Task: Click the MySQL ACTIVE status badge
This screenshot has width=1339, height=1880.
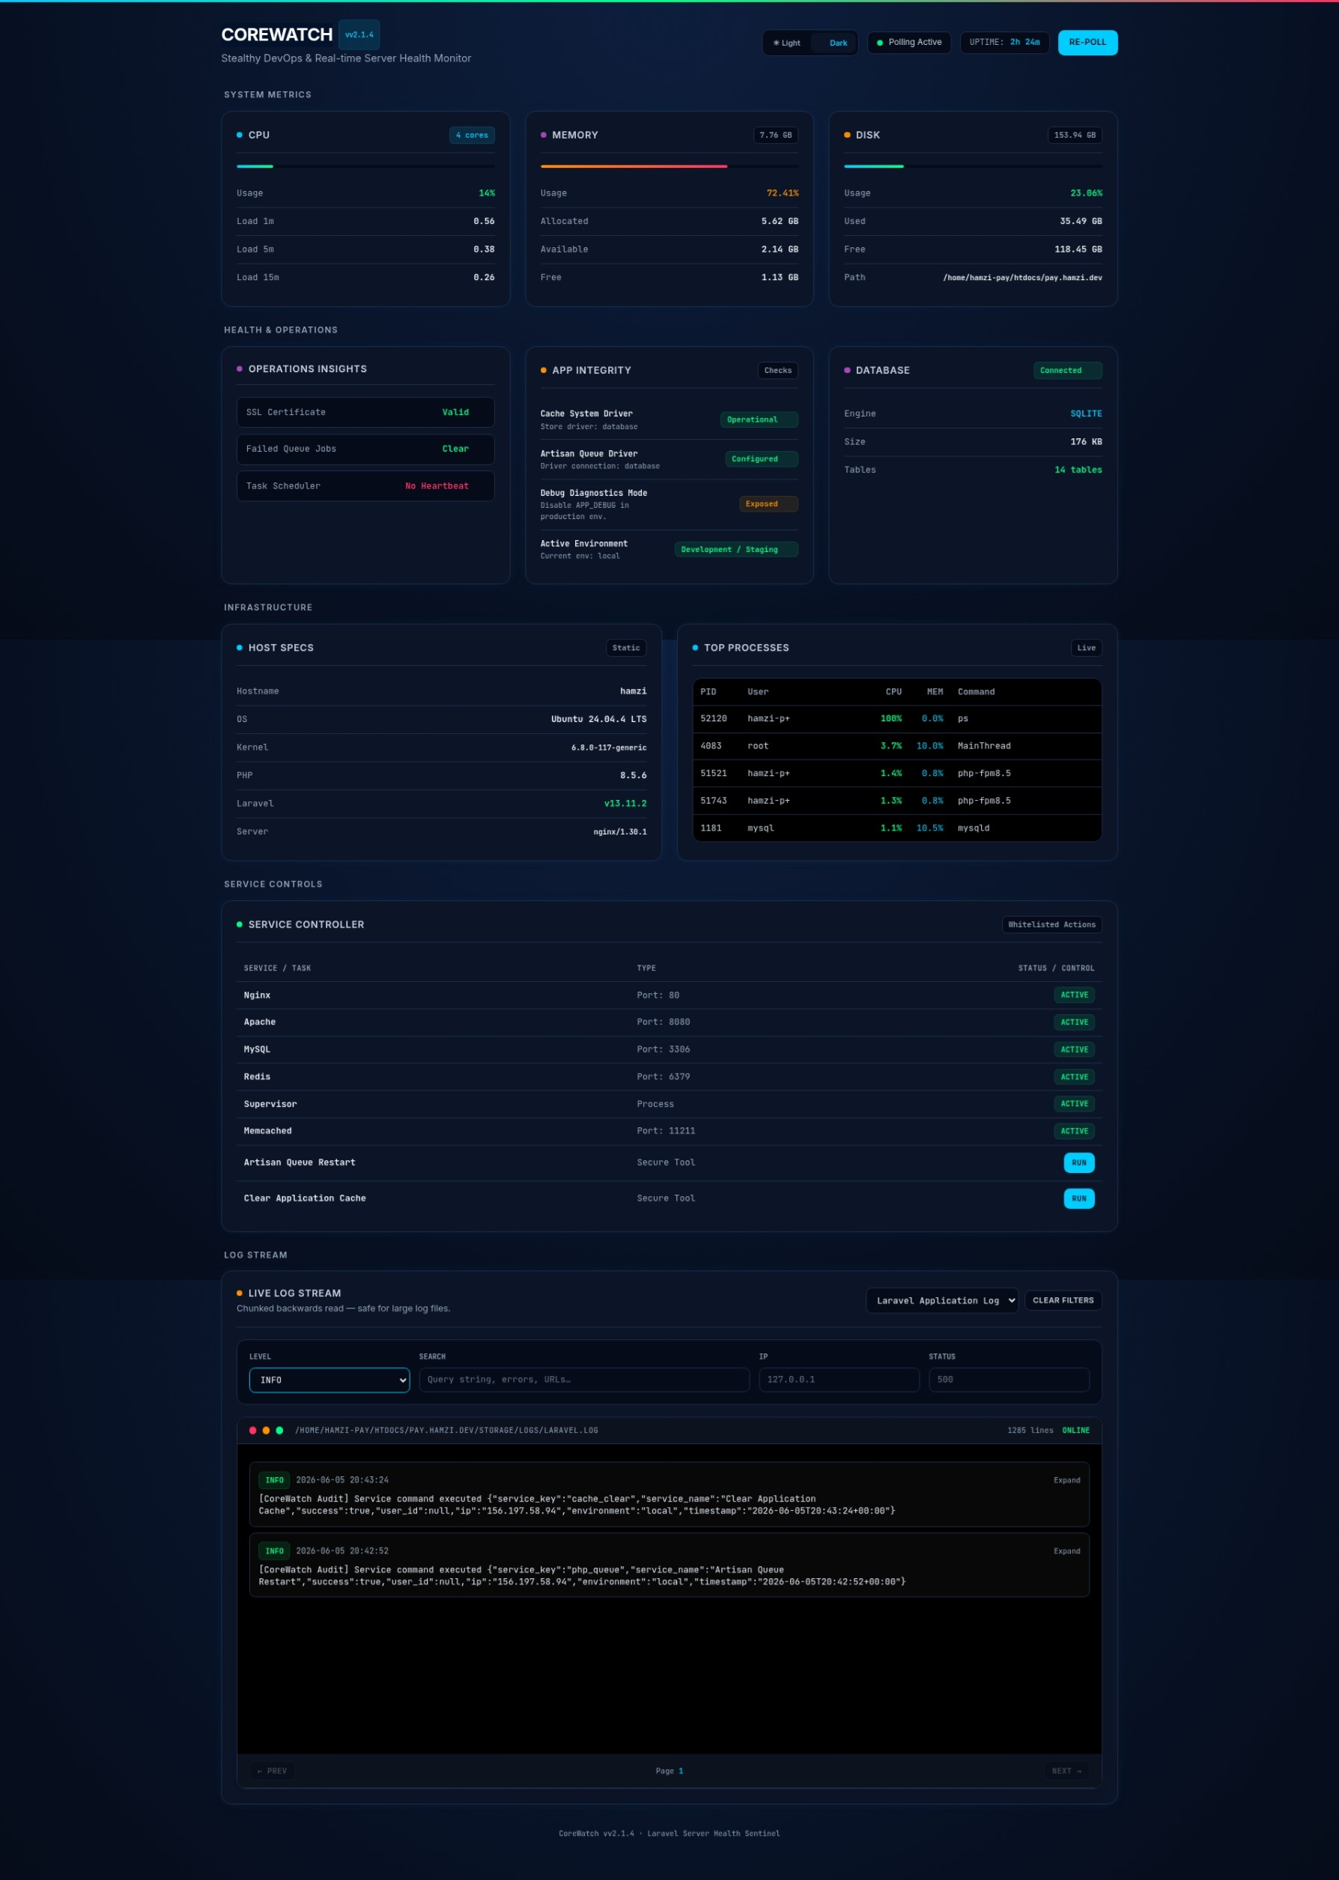Action: 1073,1049
